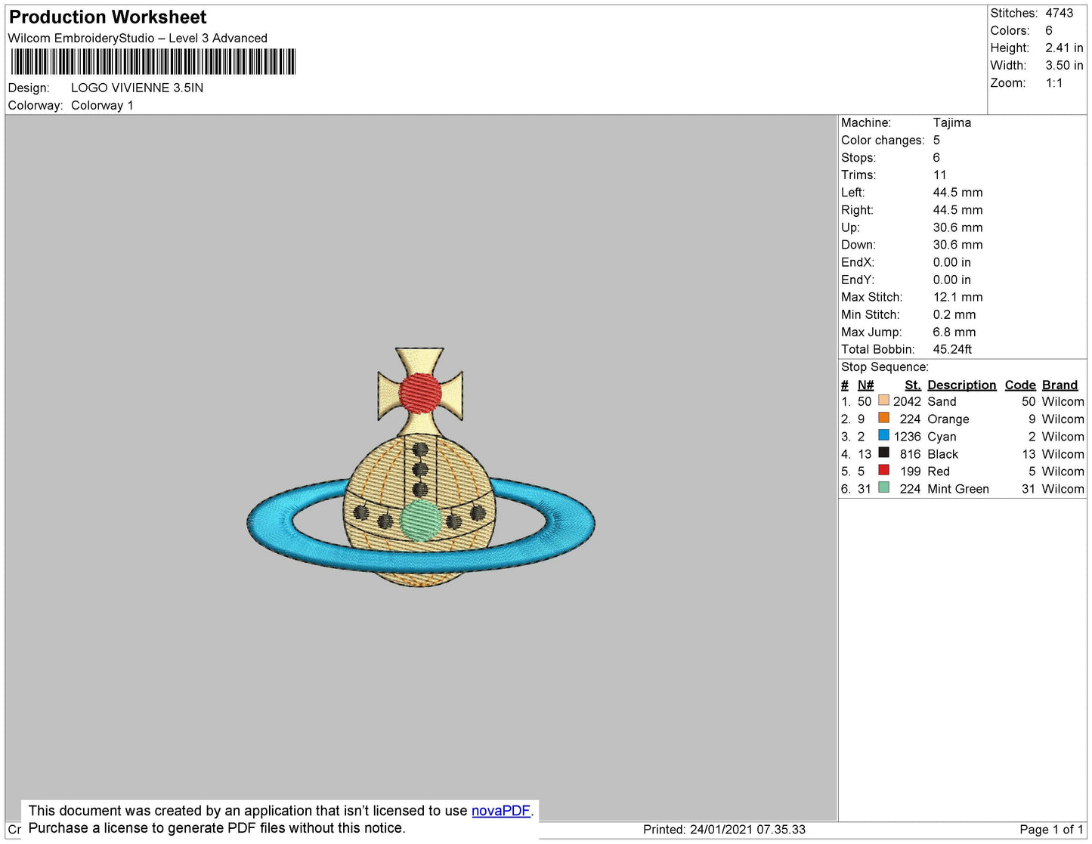1092x844 pixels.
Task: Select the Red color swatch
Action: pos(883,469)
